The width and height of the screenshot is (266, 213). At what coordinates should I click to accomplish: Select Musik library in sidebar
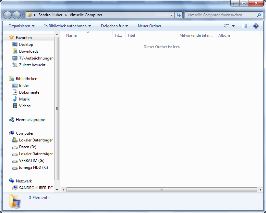tap(24, 99)
